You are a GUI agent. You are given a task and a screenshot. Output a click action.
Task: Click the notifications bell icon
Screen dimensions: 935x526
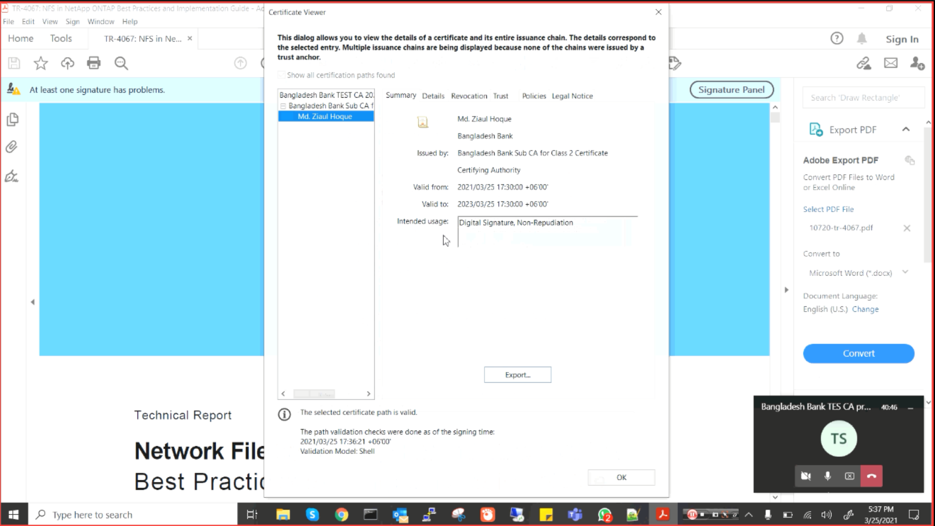[x=862, y=39]
